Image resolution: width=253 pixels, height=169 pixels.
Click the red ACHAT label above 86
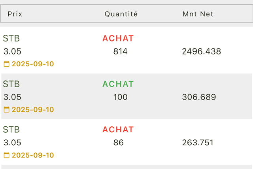pyautogui.click(x=118, y=130)
